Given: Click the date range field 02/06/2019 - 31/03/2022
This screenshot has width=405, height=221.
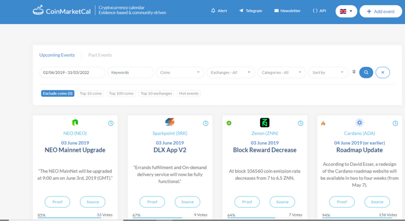Looking at the screenshot, I should [x=72, y=73].
